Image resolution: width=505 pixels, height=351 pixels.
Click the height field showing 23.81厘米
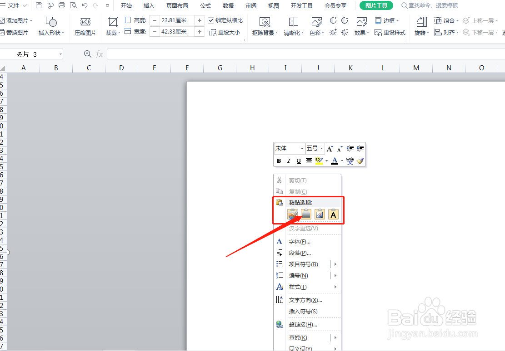(x=177, y=20)
